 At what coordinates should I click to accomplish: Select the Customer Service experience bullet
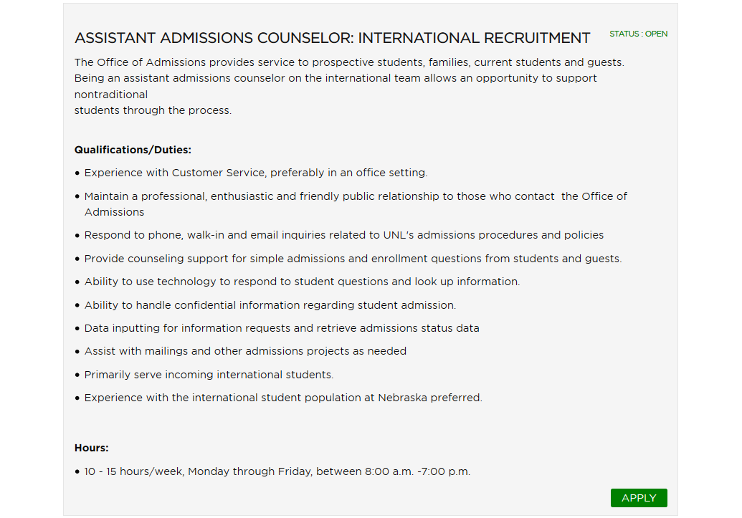pos(255,173)
